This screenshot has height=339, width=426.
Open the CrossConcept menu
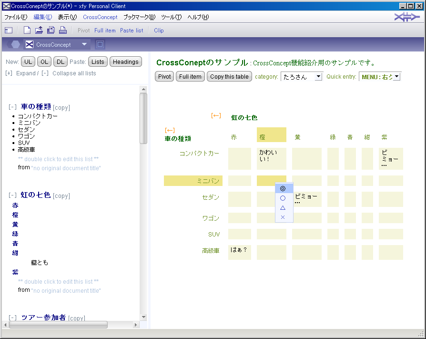[x=100, y=17]
